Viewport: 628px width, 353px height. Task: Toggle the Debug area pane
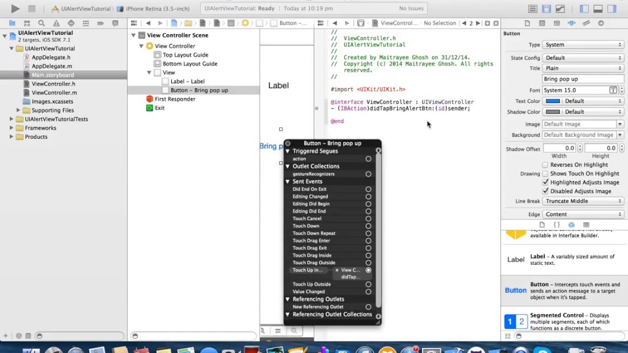(x=598, y=9)
